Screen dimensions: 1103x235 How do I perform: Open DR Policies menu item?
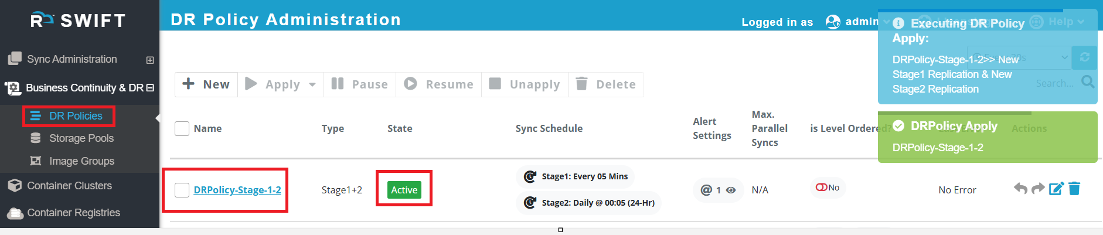[76, 116]
